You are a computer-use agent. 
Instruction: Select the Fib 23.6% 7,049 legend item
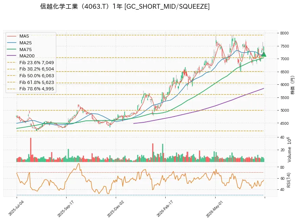point(31,63)
